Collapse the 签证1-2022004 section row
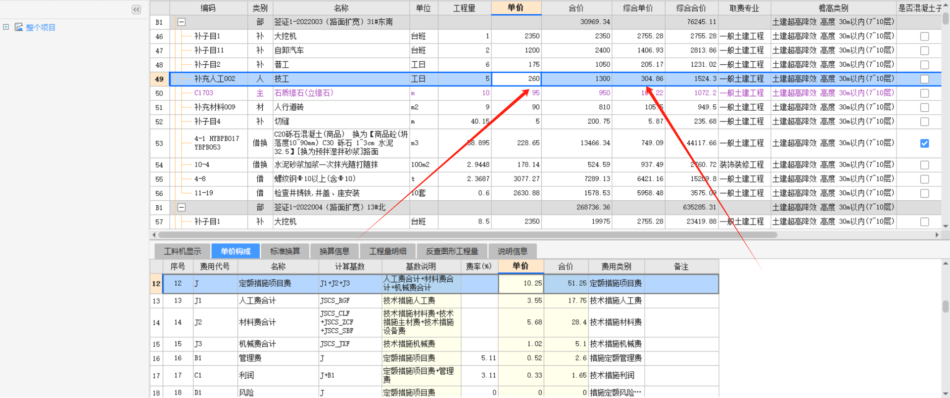 182,207
